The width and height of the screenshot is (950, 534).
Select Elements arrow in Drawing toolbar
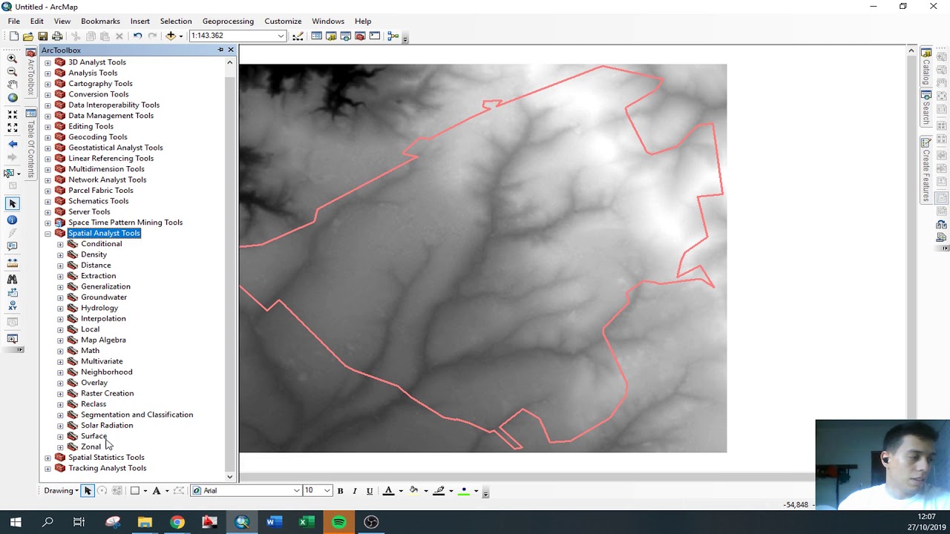88,490
